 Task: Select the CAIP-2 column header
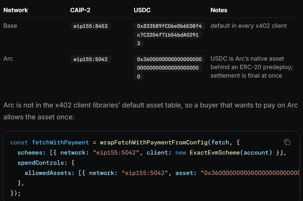pos(80,10)
